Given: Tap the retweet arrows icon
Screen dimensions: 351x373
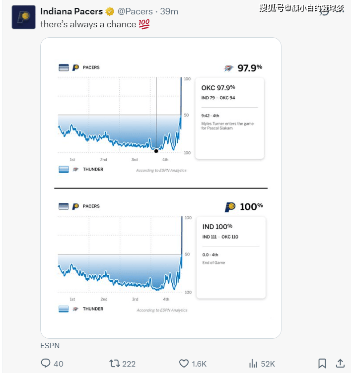Looking at the screenshot, I should point(114,364).
